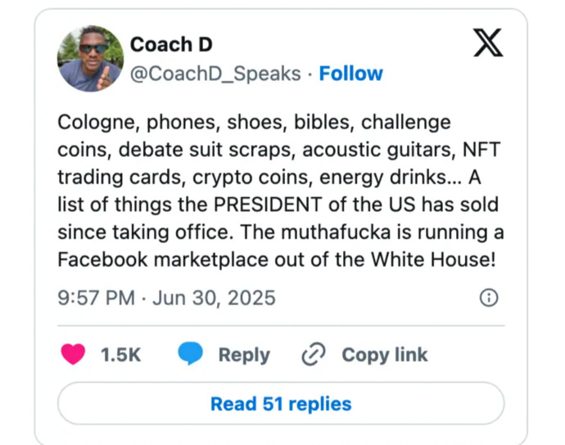The height and width of the screenshot is (445, 565).
Task: Open the Read 51 replies button
Action: (281, 403)
